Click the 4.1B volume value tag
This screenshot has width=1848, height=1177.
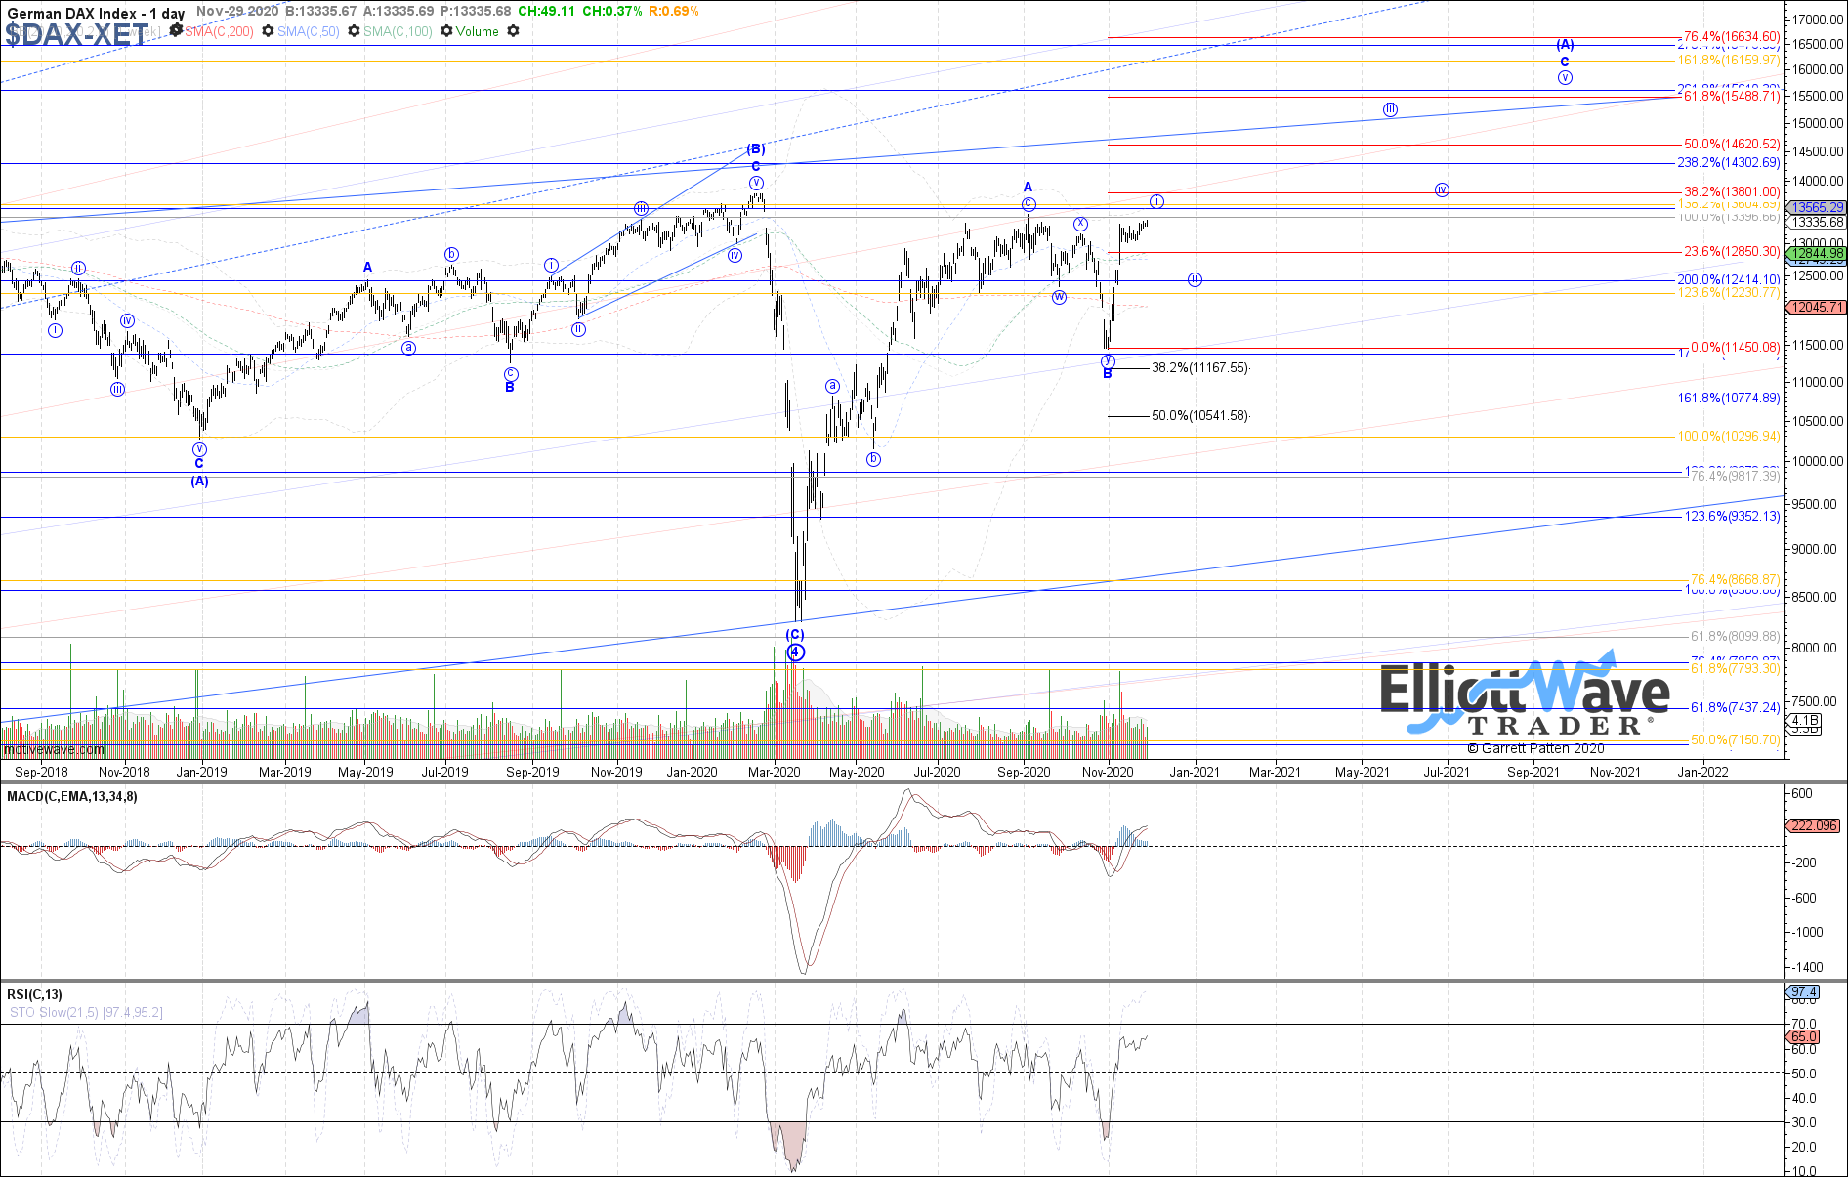pos(1804,722)
